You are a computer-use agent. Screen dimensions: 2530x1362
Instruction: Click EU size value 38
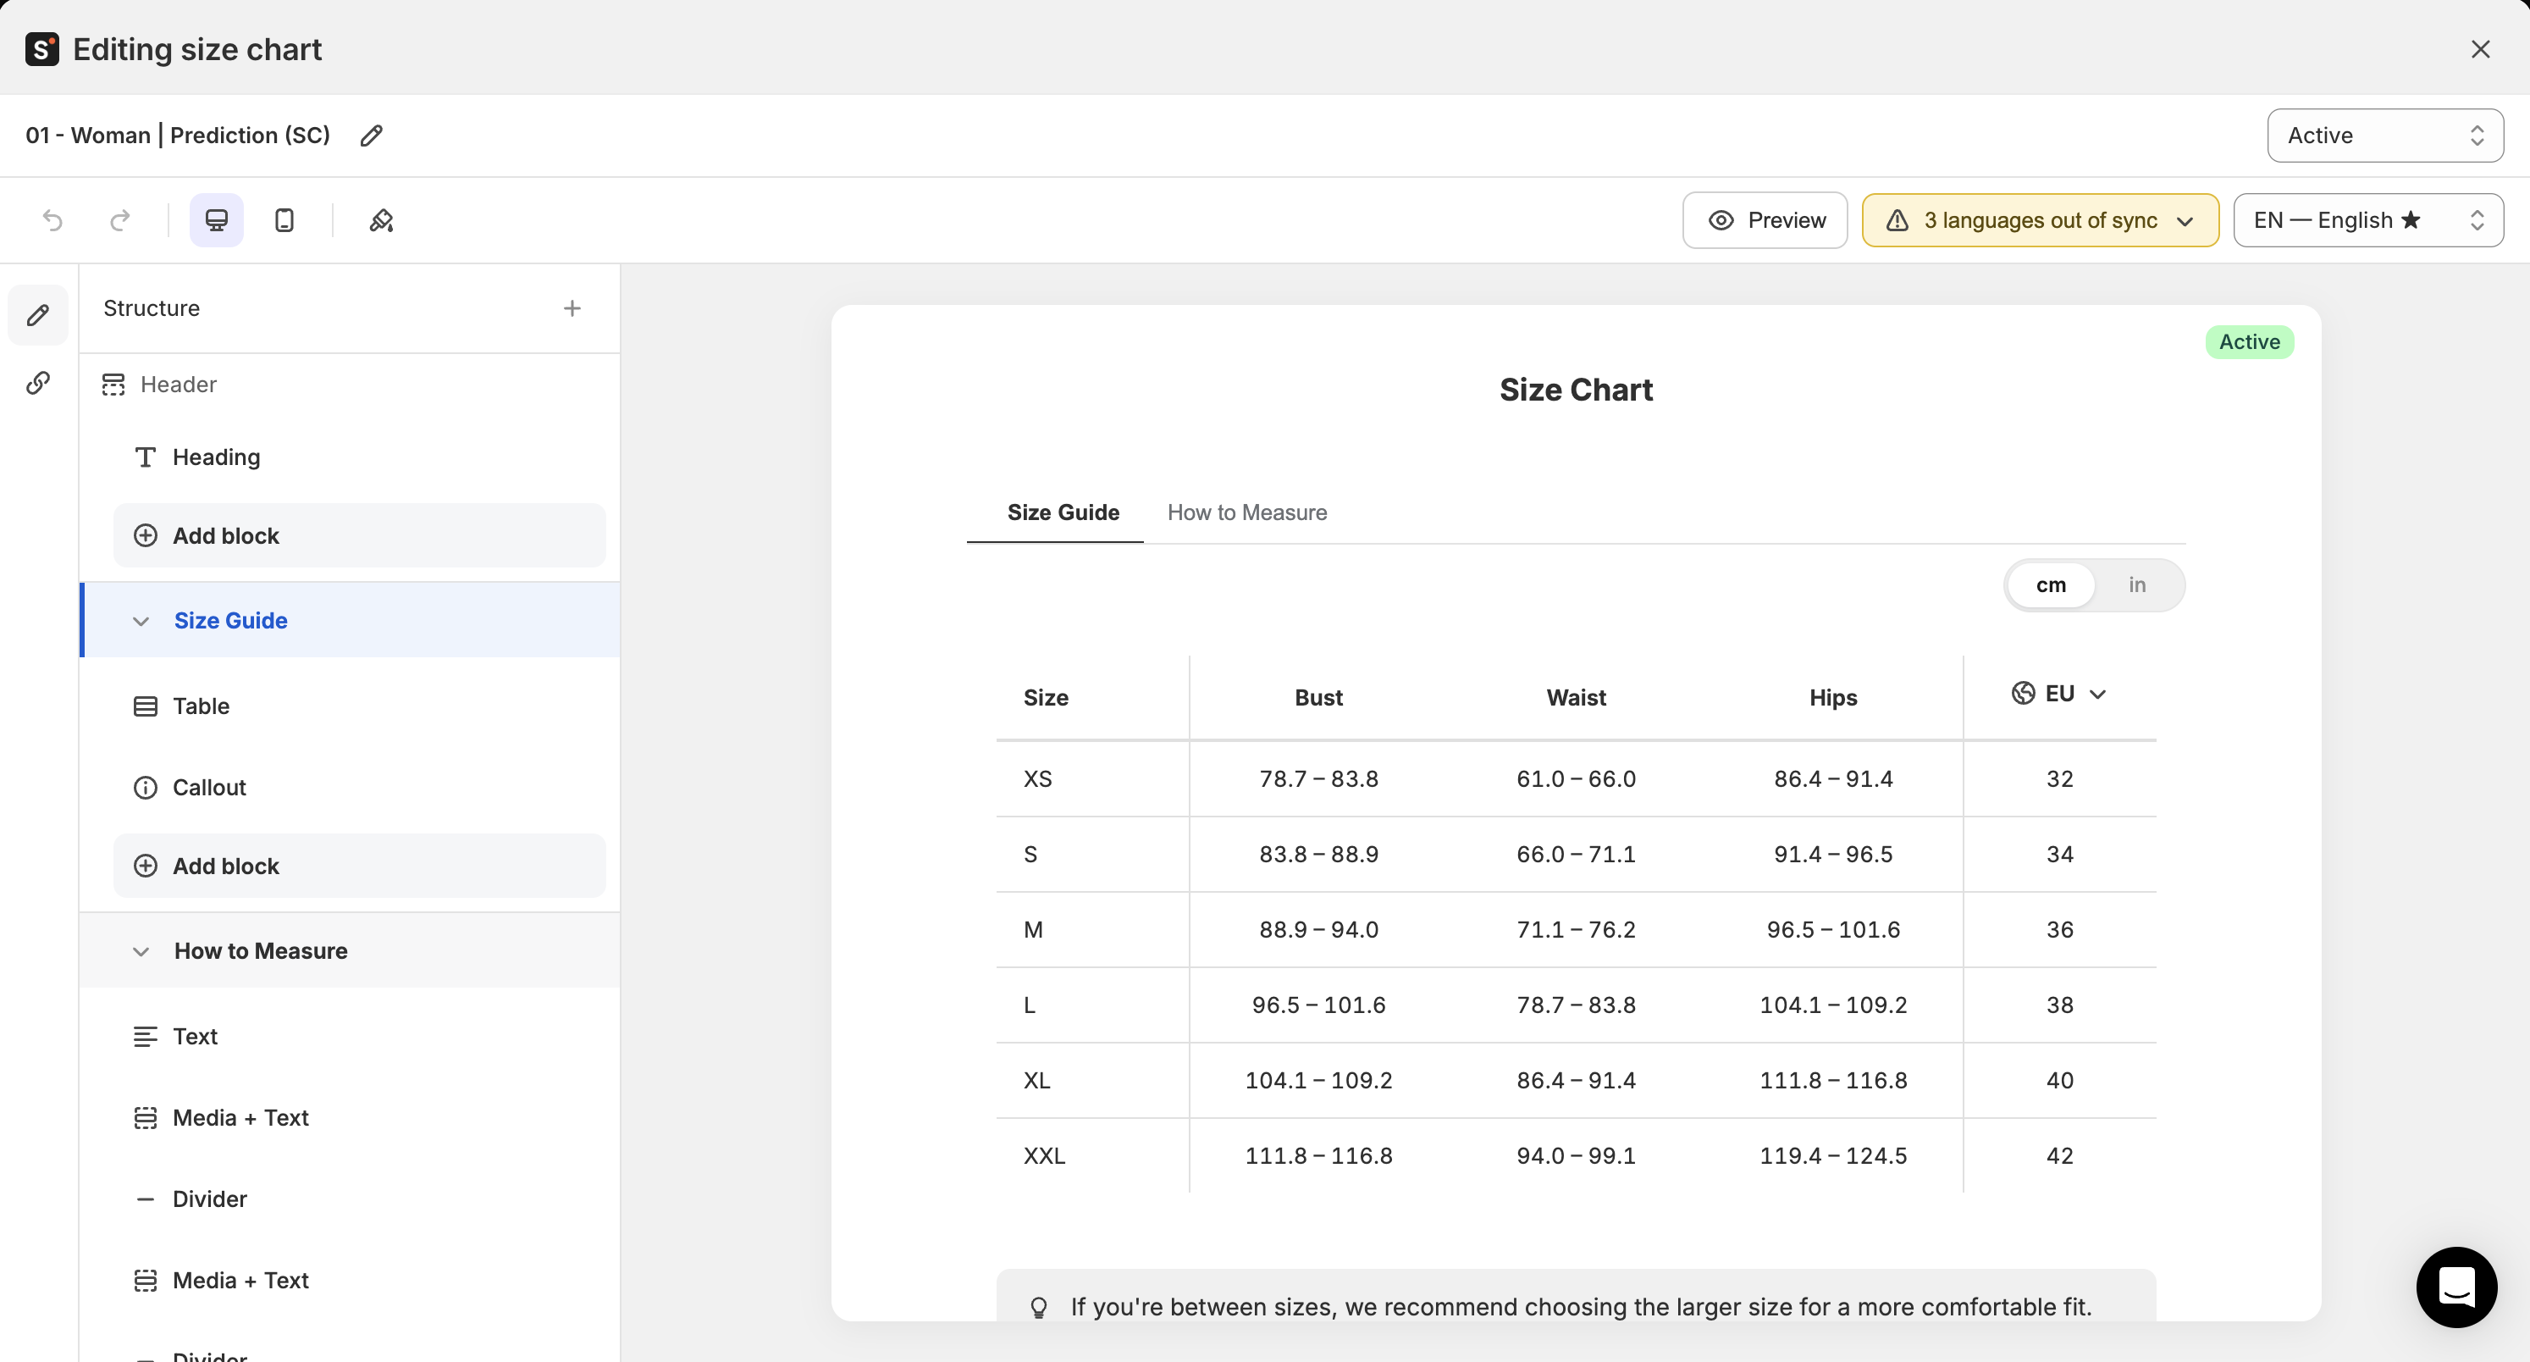[x=2059, y=1005]
